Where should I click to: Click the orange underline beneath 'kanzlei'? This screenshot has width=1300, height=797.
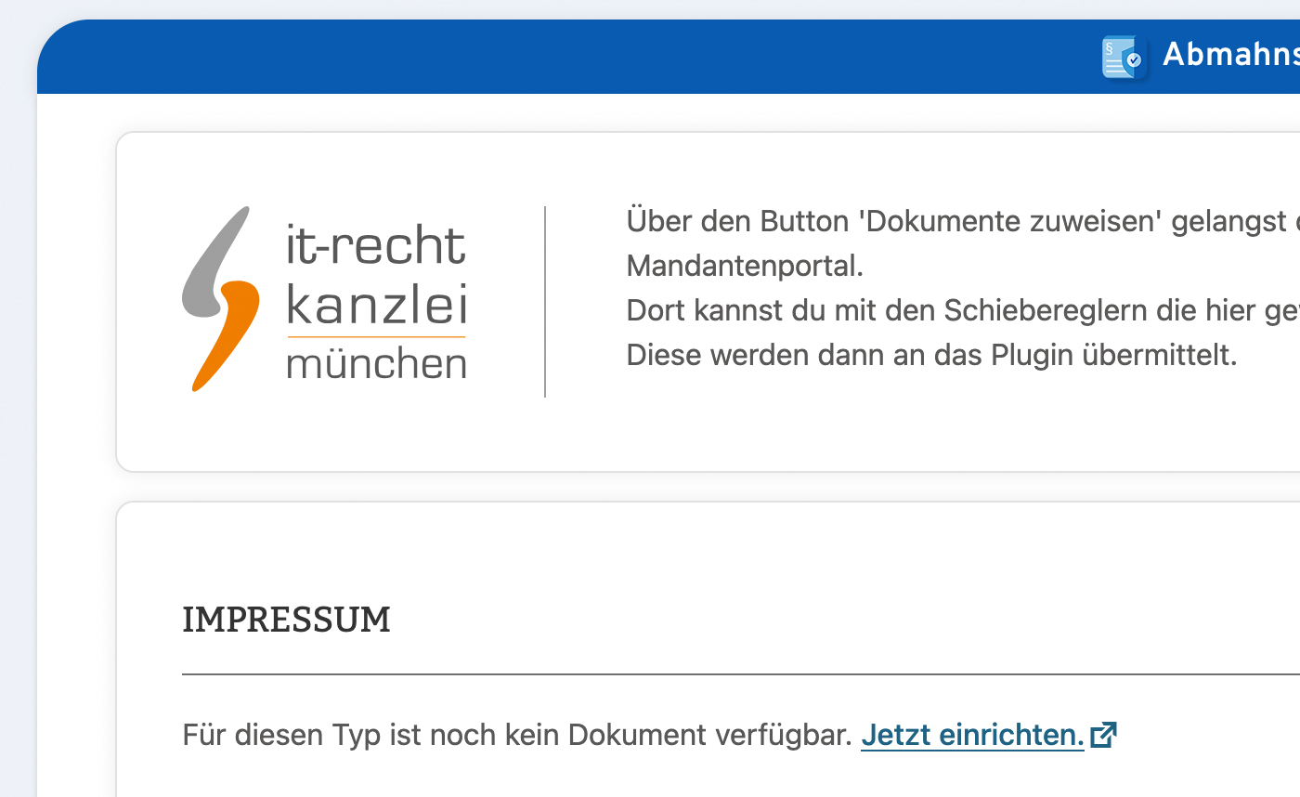(x=376, y=336)
